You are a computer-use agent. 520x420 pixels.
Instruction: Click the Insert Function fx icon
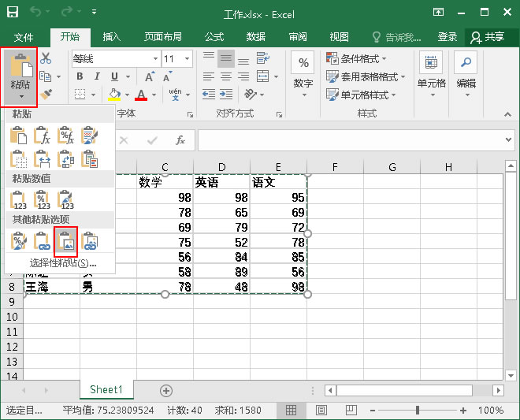tap(180, 140)
